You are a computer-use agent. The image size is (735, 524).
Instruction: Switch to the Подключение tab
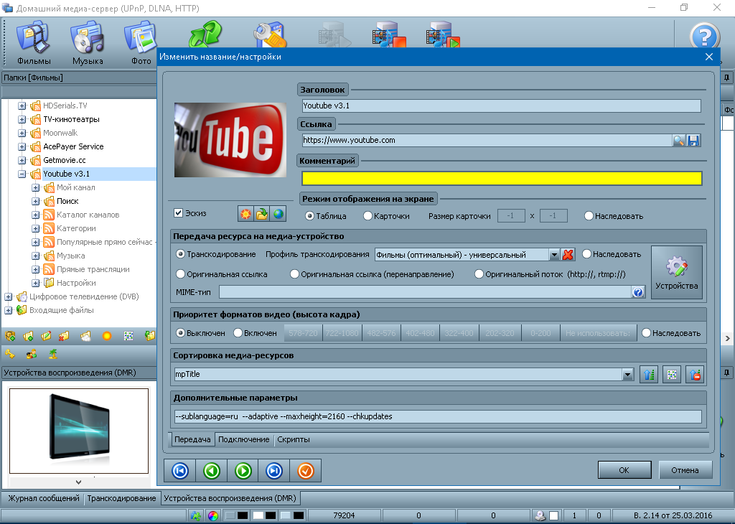pyautogui.click(x=243, y=439)
